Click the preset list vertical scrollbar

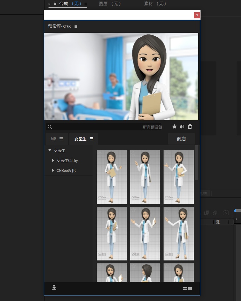(x=197, y=163)
